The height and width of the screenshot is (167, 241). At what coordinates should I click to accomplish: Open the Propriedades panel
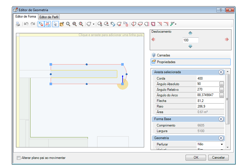point(191,62)
